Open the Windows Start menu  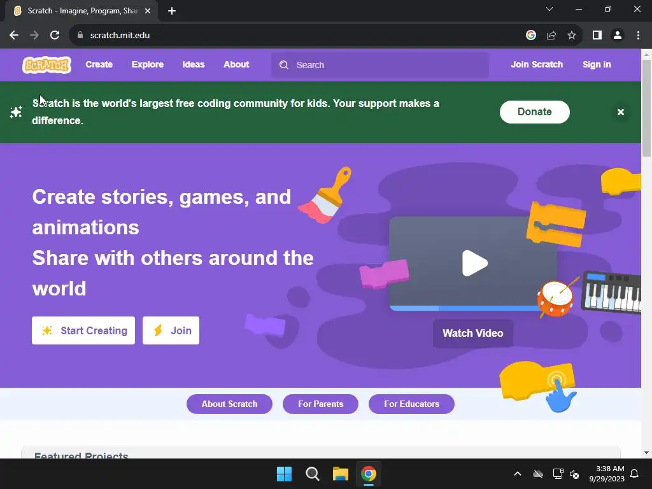pyautogui.click(x=285, y=474)
